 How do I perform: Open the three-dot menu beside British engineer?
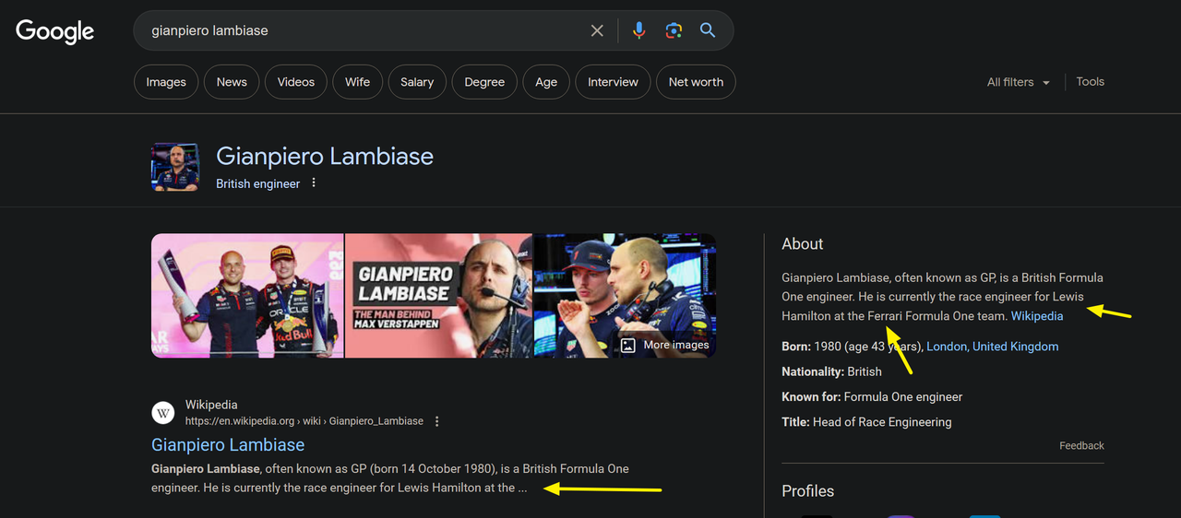coord(314,183)
